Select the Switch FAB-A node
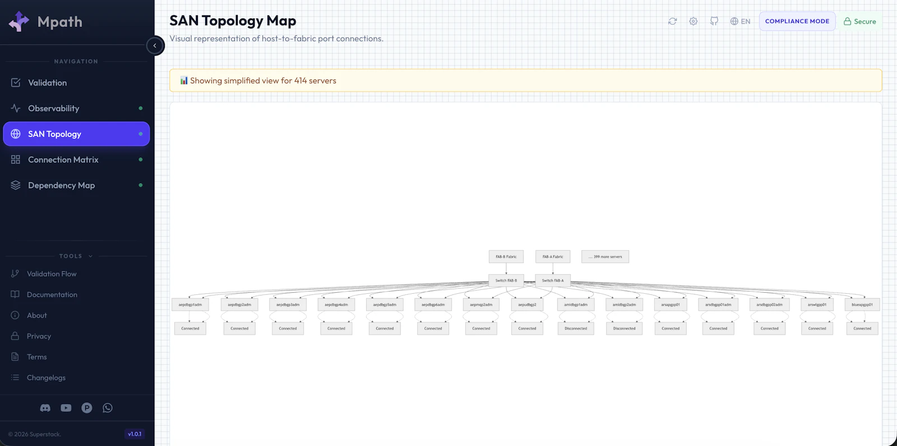This screenshot has width=897, height=446. pyautogui.click(x=553, y=280)
